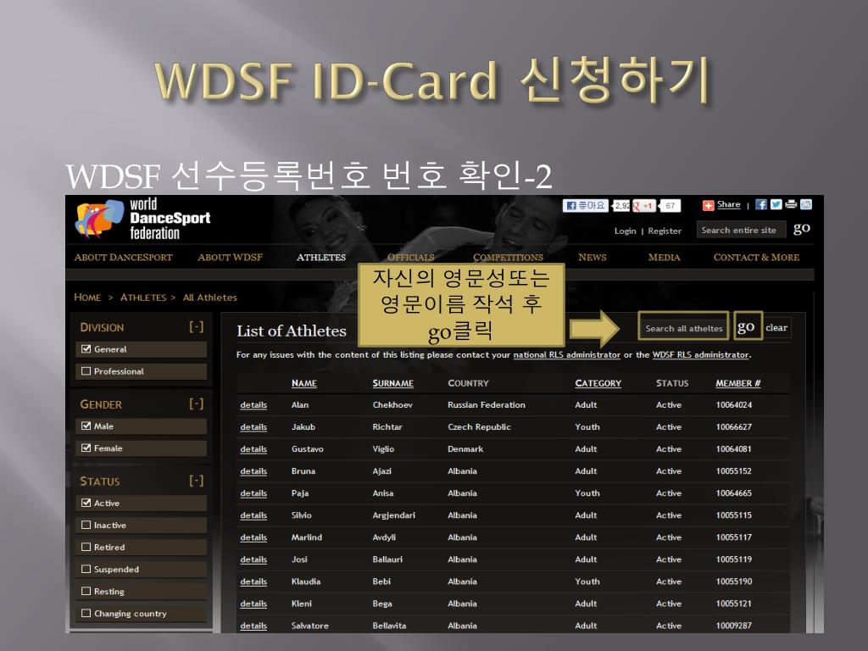Screen dimensions: 868x651
Task: Click the Register link
Action: pos(665,231)
